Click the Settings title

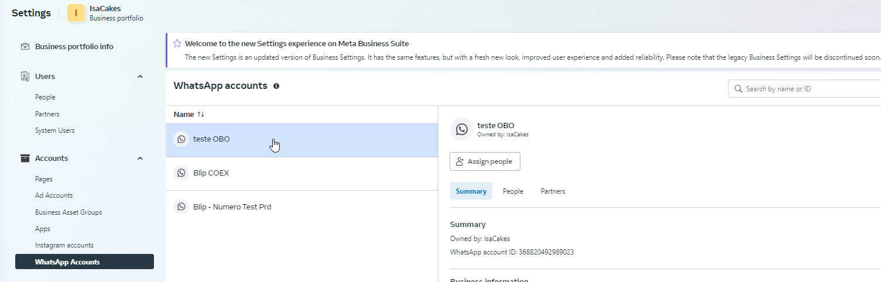31,13
